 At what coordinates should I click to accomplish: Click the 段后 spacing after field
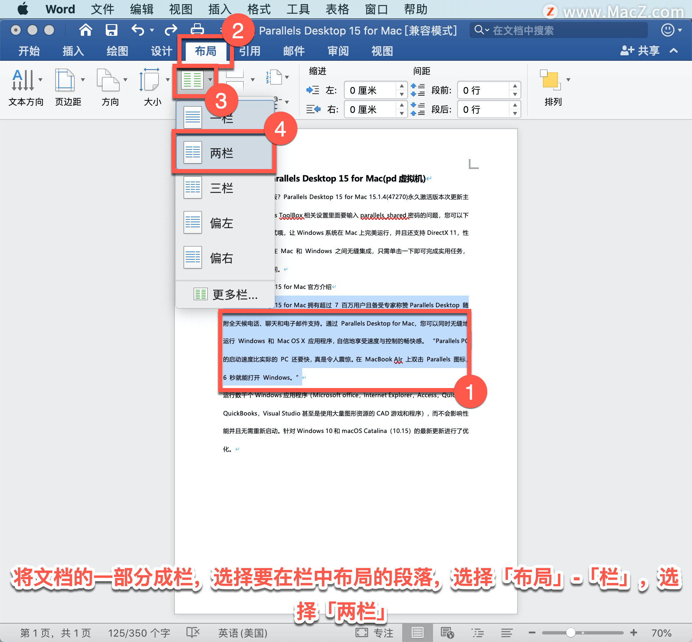[x=483, y=109]
